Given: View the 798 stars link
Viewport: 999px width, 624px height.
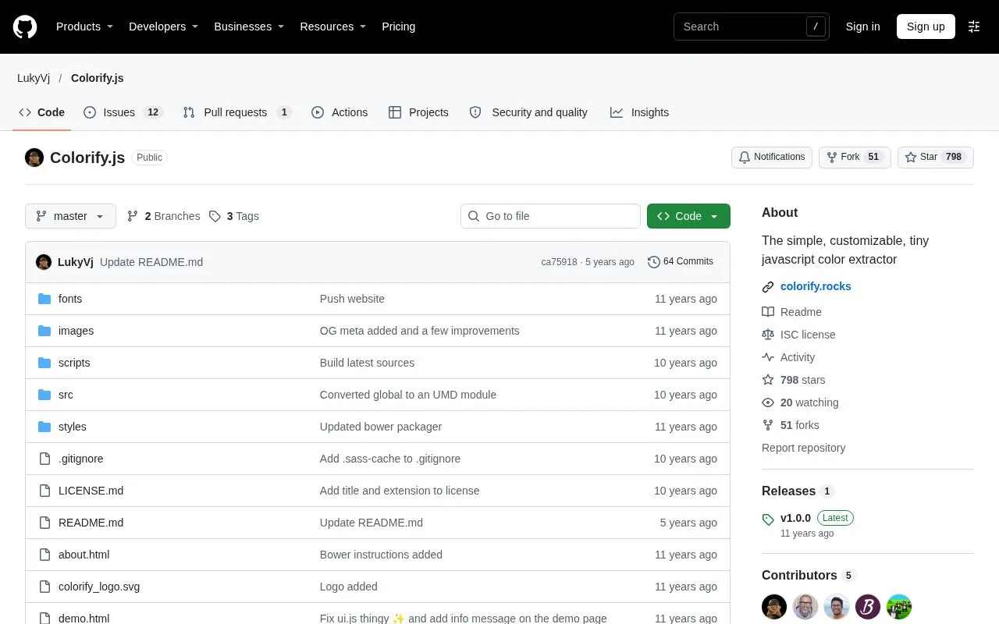Looking at the screenshot, I should [x=794, y=380].
